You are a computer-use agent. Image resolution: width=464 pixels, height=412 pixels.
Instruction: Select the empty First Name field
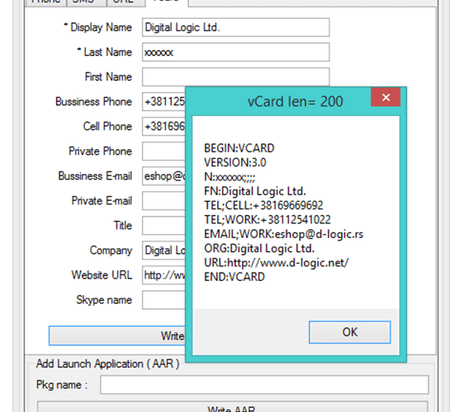point(235,77)
